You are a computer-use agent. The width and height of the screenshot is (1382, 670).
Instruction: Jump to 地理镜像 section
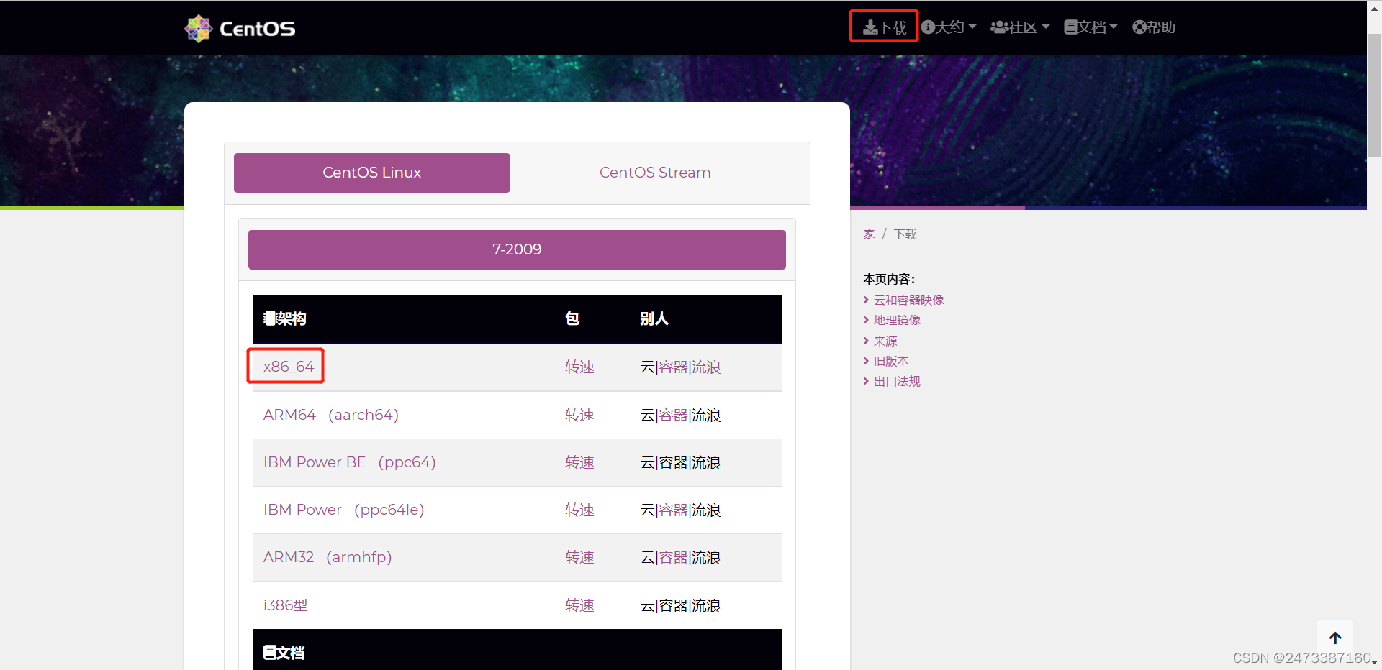897,321
